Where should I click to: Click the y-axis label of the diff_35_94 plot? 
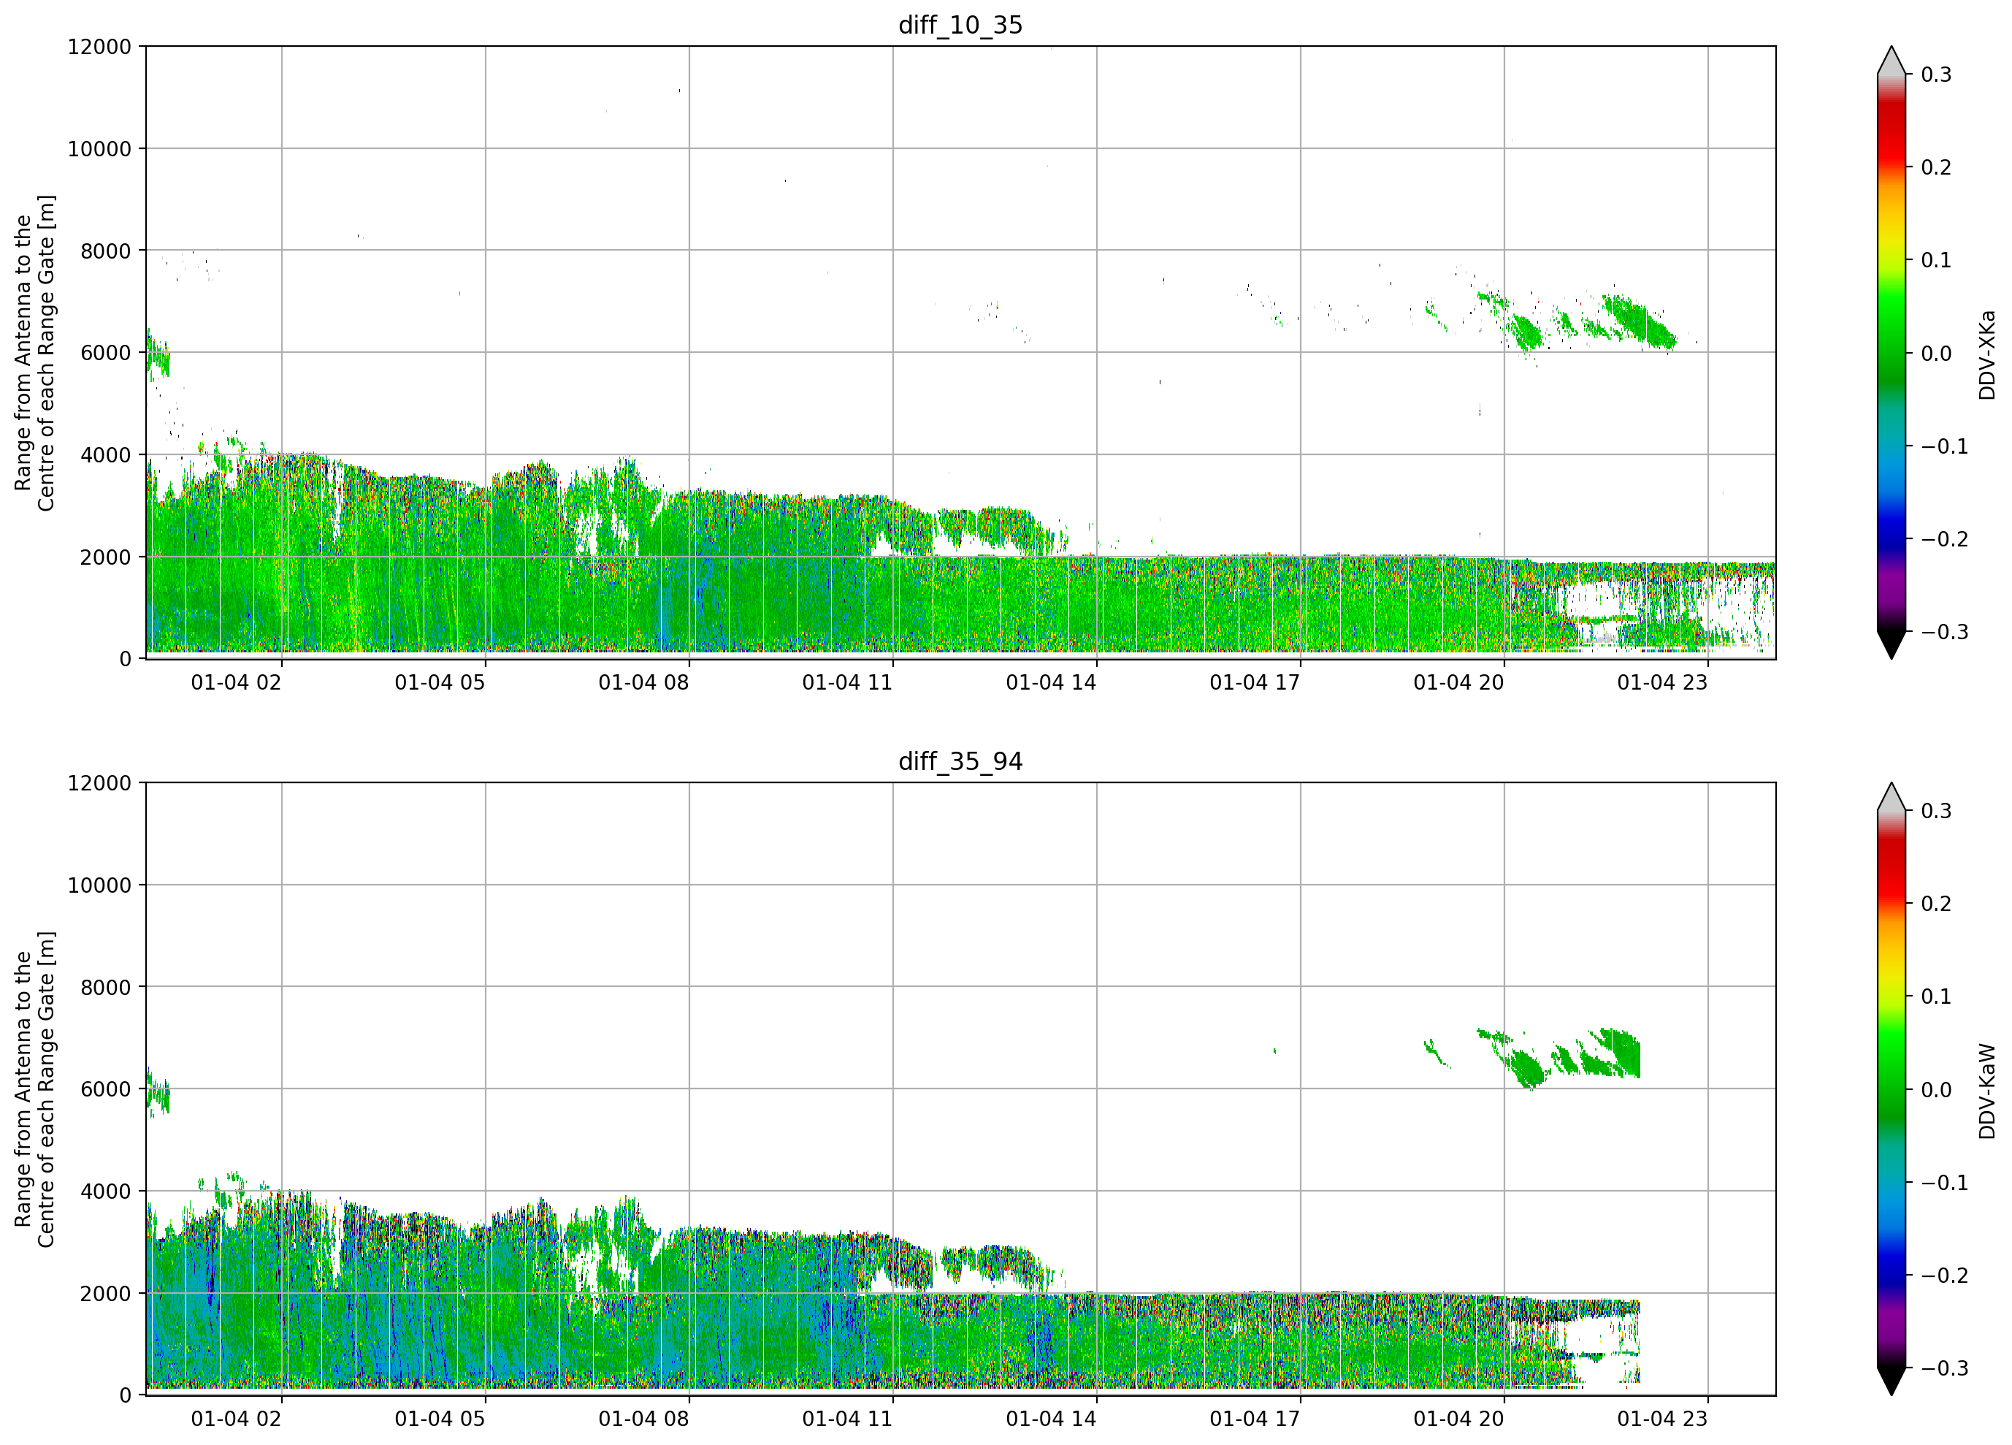click(x=34, y=1089)
